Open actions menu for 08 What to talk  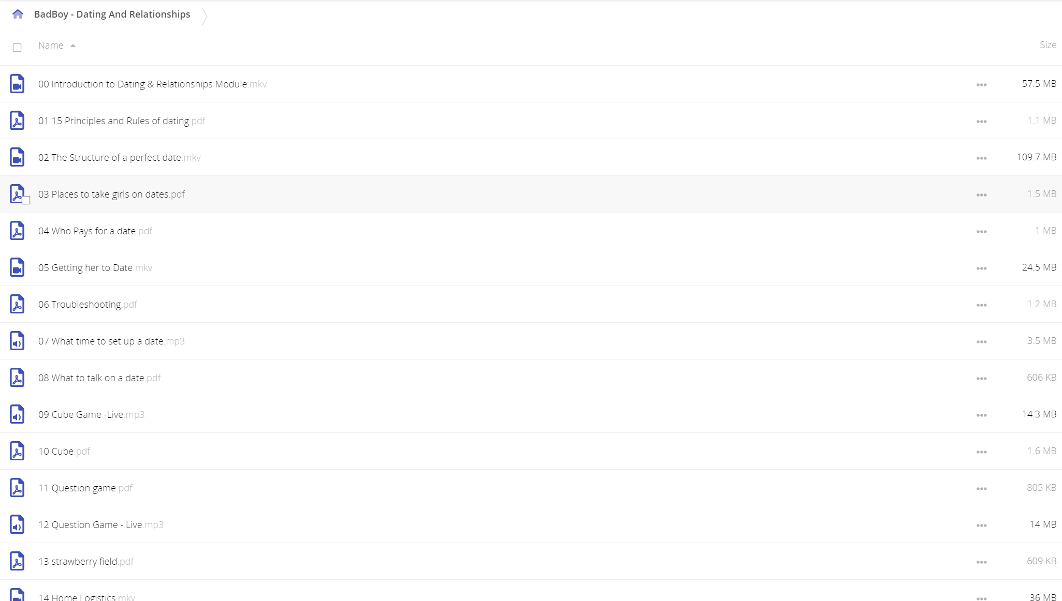click(x=981, y=379)
